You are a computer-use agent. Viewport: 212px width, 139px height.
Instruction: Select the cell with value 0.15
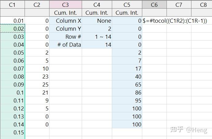pos(12,132)
